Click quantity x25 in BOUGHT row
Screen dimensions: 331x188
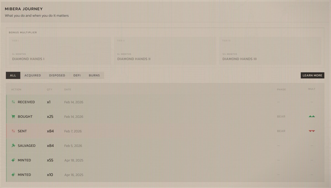(50, 117)
